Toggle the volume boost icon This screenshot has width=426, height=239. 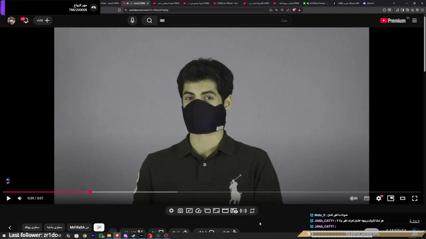pos(243,211)
